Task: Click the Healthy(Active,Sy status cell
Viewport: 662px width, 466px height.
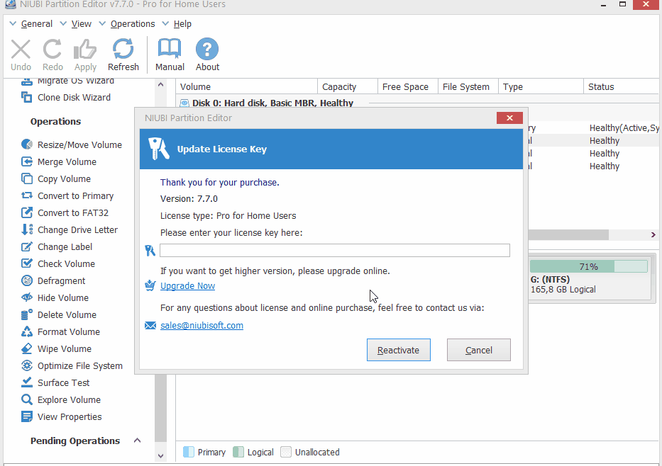Action: (x=624, y=128)
